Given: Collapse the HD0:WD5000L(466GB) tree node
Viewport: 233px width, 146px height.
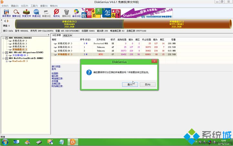Looking at the screenshot, I should [3, 38].
